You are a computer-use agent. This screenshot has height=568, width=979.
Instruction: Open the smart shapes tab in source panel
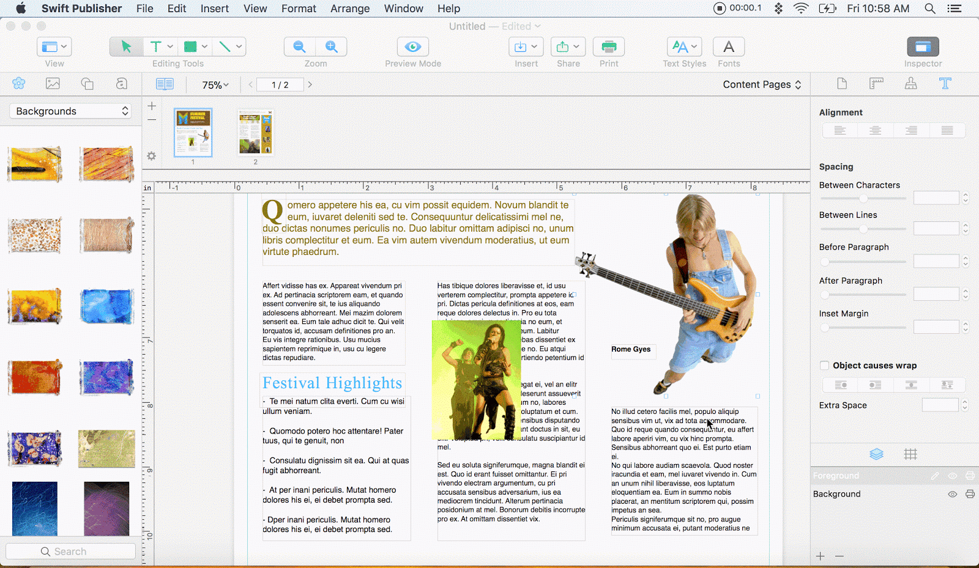click(122, 83)
